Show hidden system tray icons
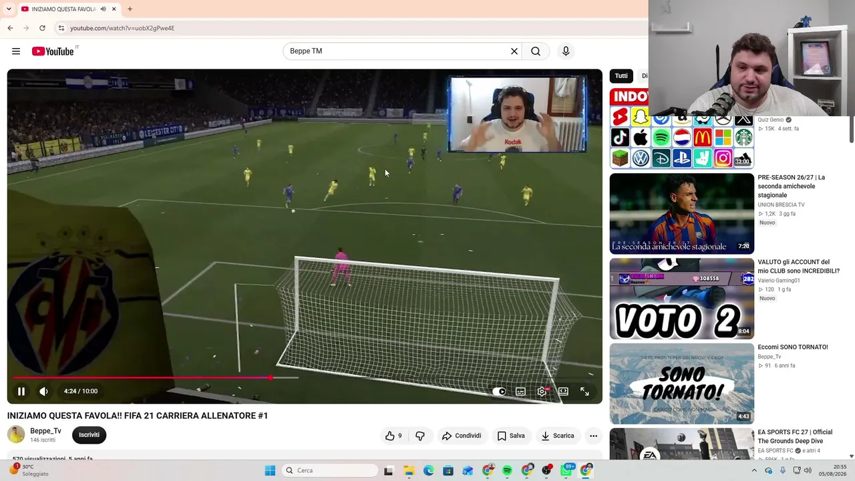 click(x=754, y=470)
